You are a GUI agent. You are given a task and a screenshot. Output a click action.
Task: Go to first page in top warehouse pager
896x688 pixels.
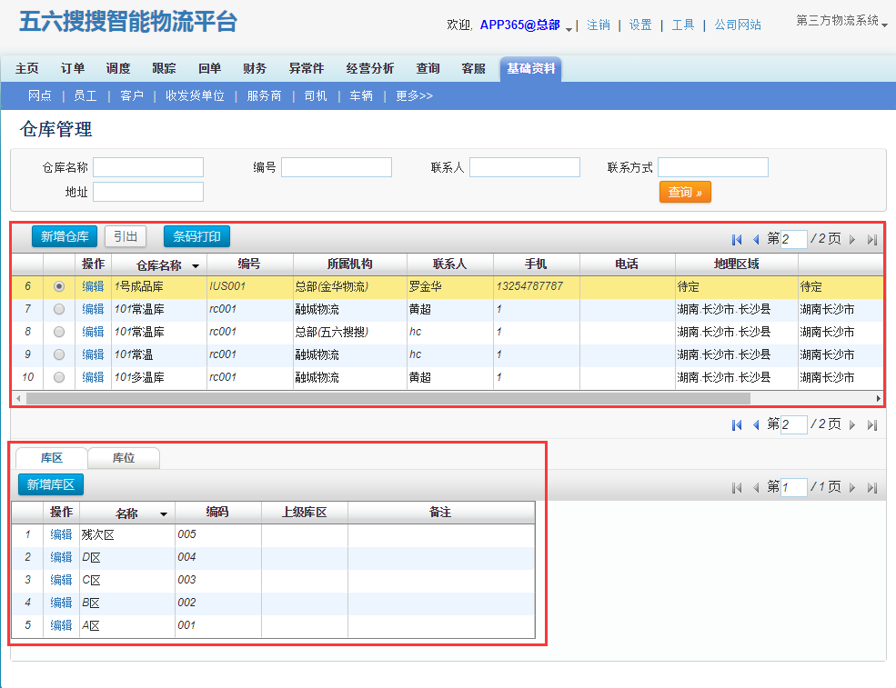point(737,240)
